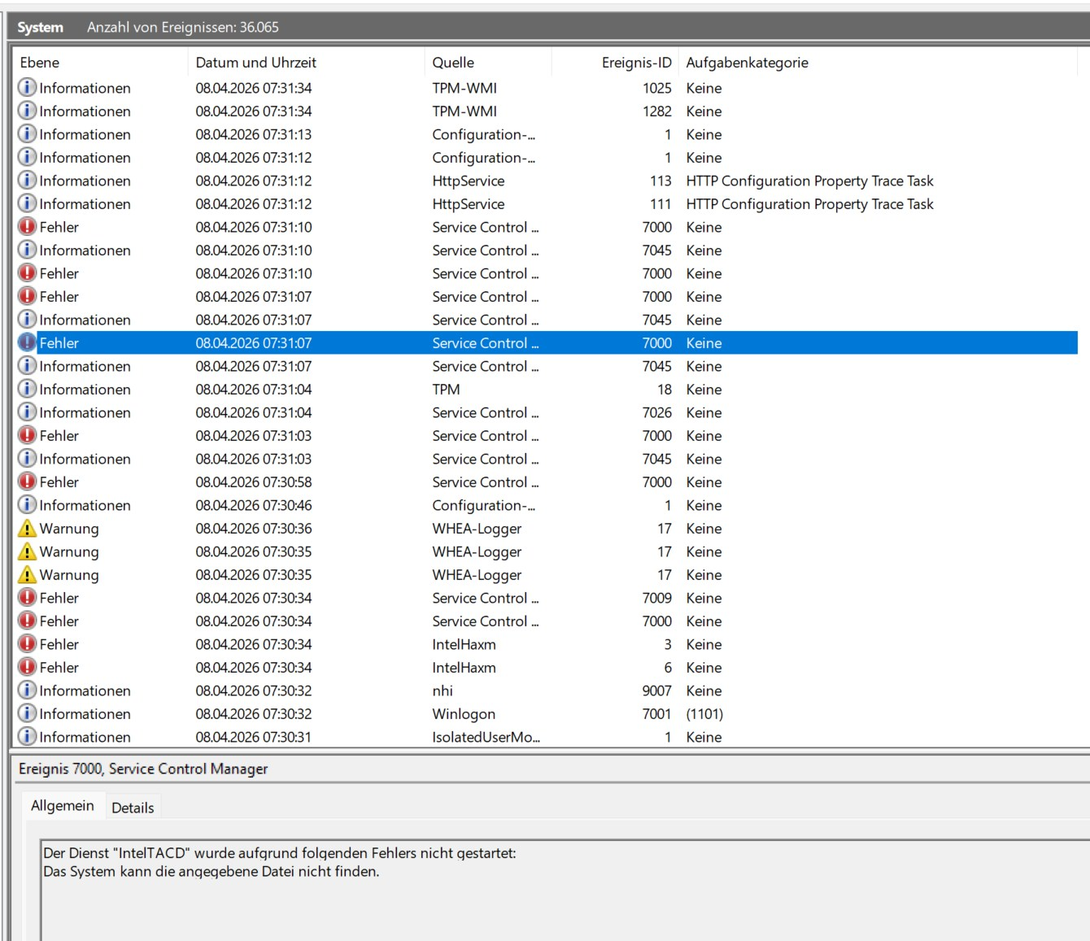Sort by the Quelle column header
Image resolution: width=1090 pixels, height=941 pixels.
tap(488, 63)
